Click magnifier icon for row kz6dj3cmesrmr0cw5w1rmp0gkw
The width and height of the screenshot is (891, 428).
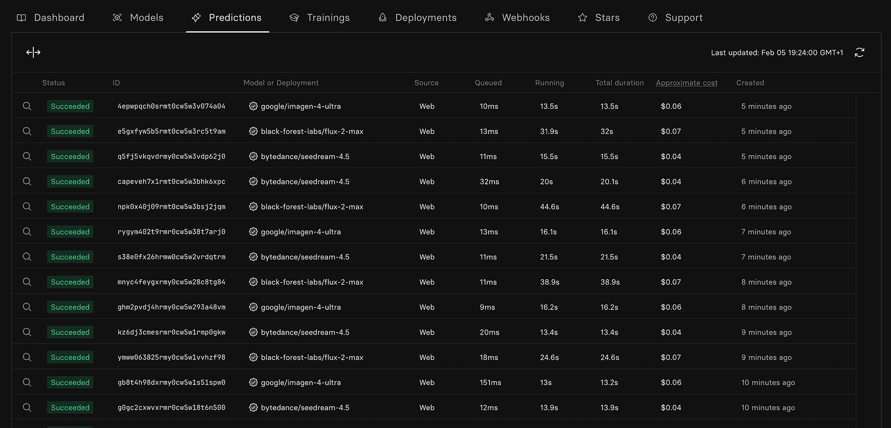[x=27, y=332]
